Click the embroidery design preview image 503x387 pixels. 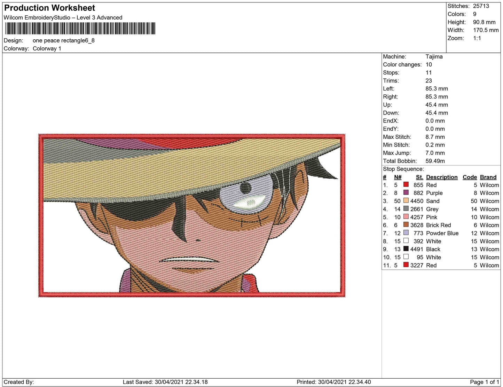[192, 215]
